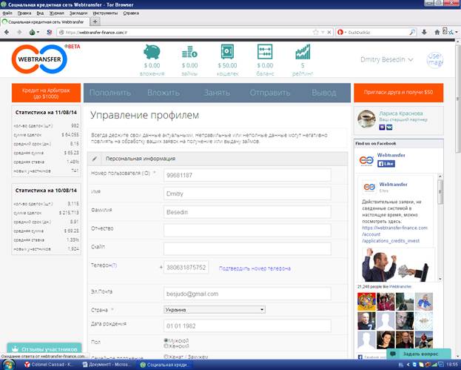This screenshot has width=461, height=370.
Task: Click the search magnifier icon
Action: pyautogui.click(x=412, y=32)
